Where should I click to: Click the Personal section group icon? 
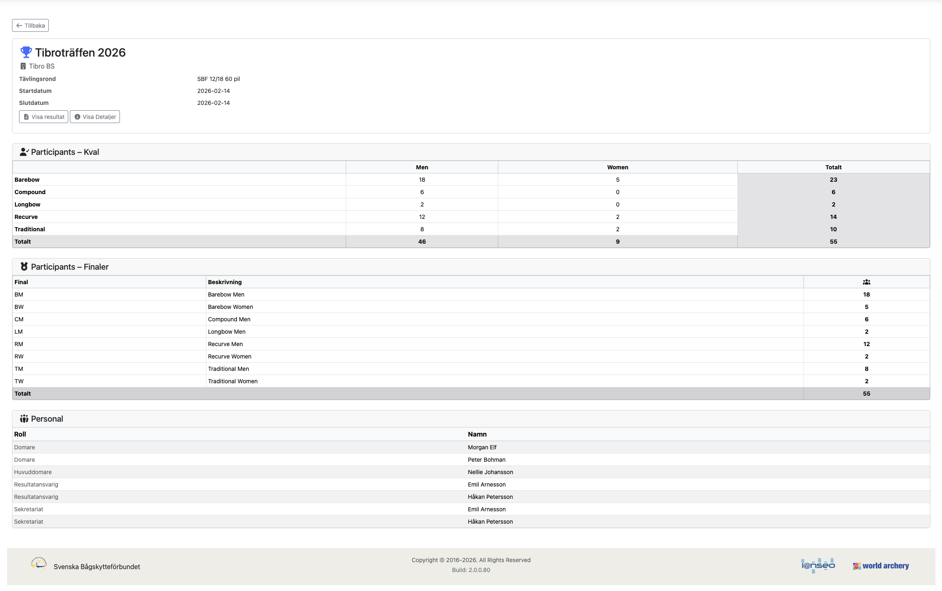[24, 419]
